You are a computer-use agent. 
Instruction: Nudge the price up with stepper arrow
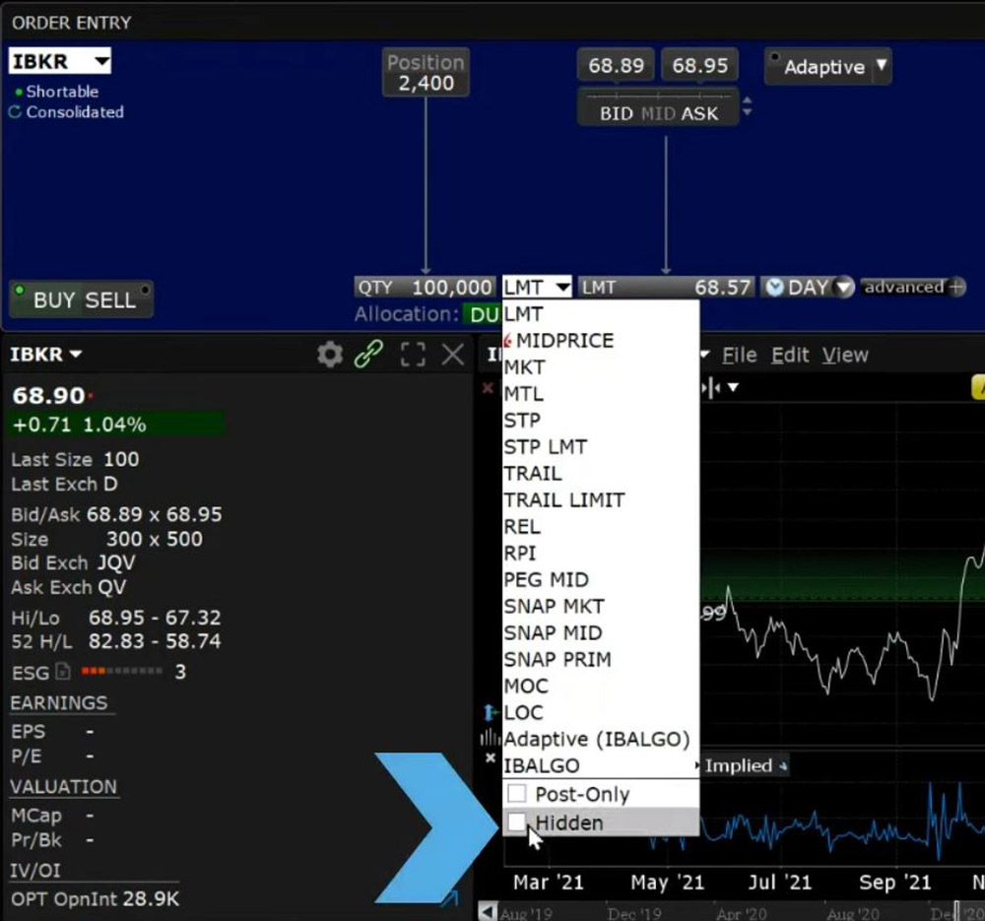[747, 99]
